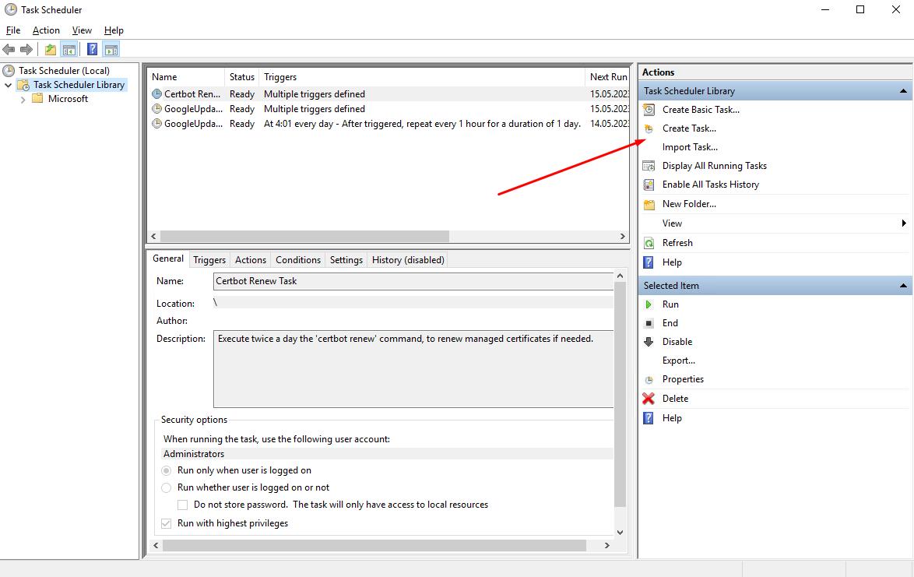Image resolution: width=914 pixels, height=577 pixels.
Task: Expand the Microsoft folder in tree
Action: [23, 99]
